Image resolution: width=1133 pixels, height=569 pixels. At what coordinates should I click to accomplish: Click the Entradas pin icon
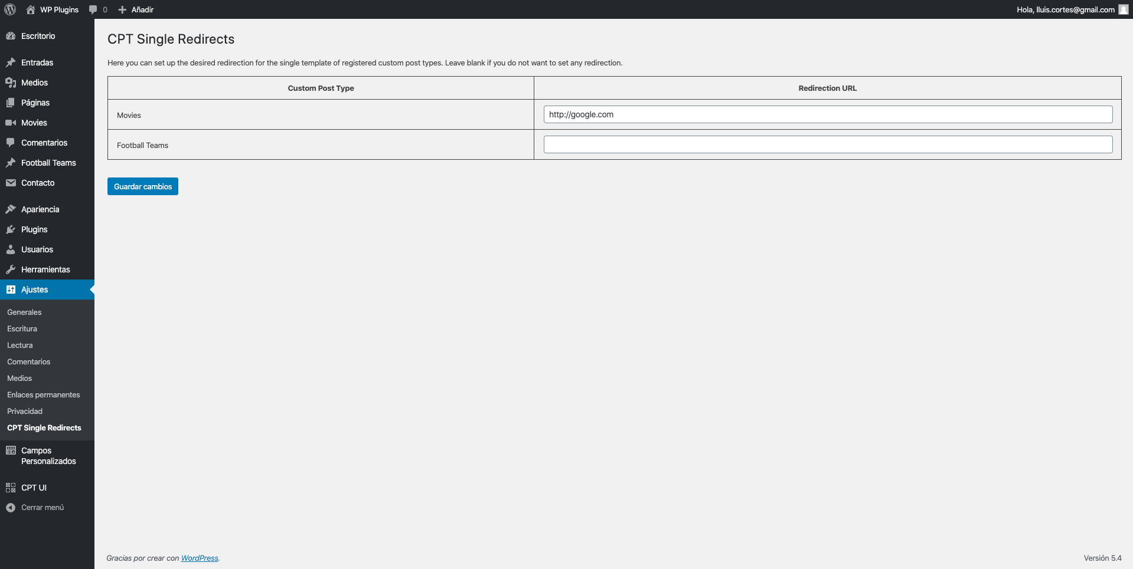[x=11, y=63]
